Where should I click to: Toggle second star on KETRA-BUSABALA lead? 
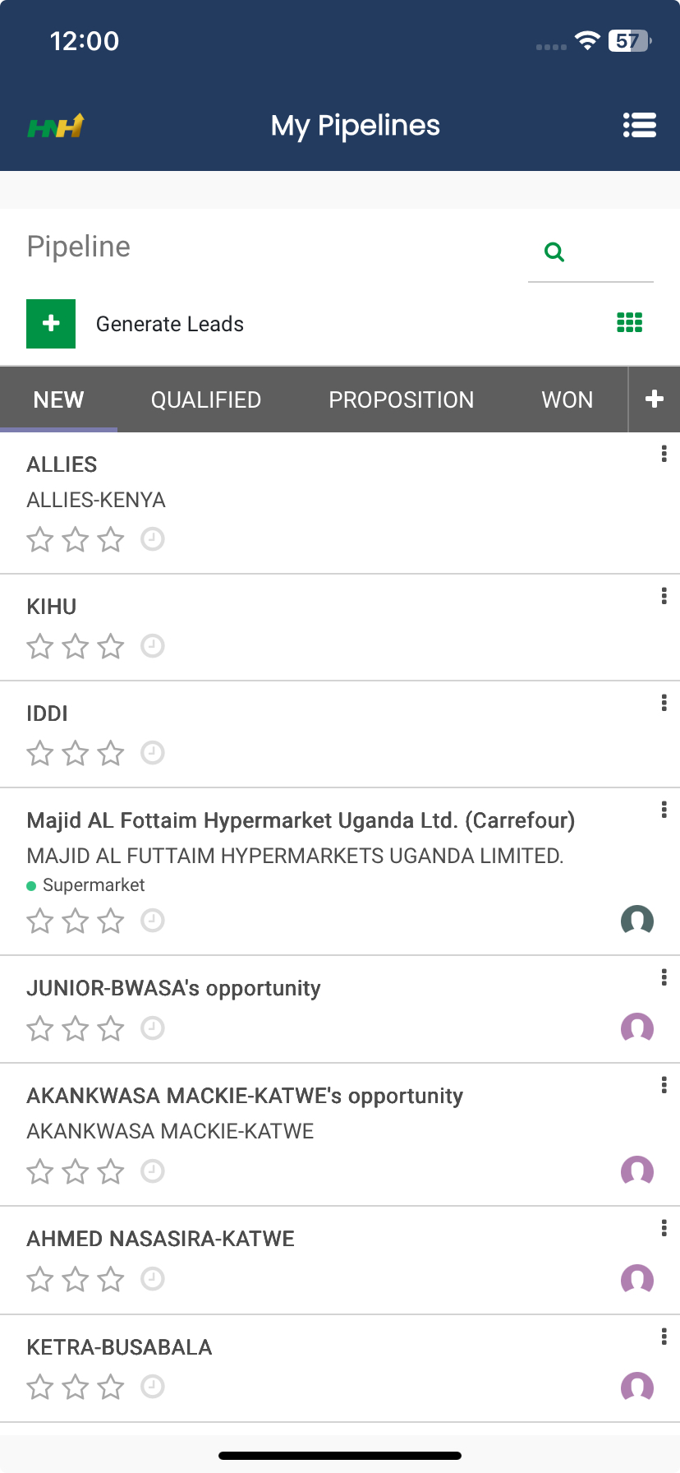click(x=76, y=1388)
